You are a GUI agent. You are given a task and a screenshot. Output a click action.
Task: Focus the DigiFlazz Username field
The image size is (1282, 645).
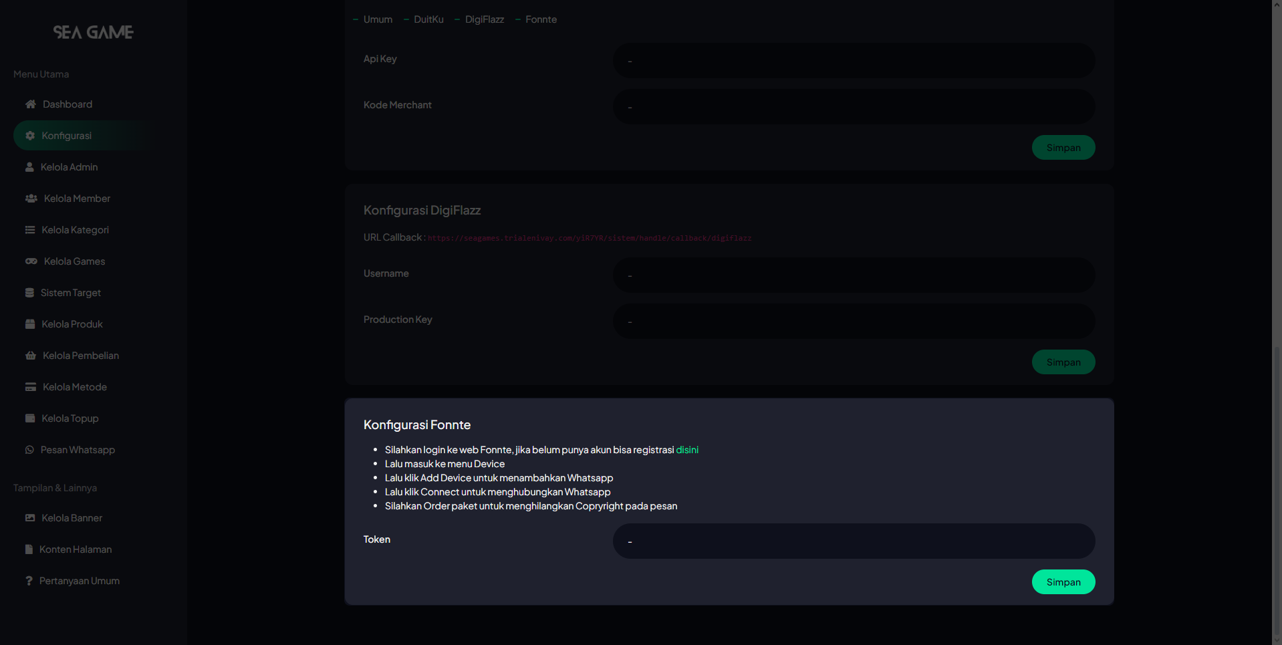pyautogui.click(x=854, y=275)
